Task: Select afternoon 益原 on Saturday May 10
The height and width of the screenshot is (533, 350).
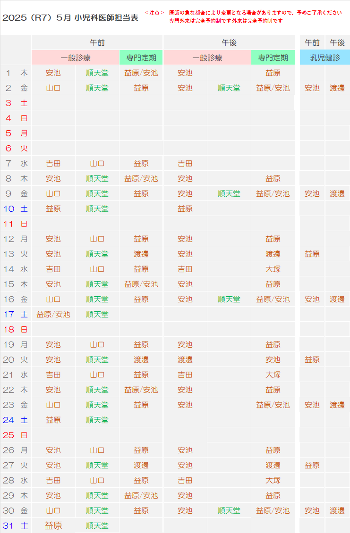Action: coord(185,209)
